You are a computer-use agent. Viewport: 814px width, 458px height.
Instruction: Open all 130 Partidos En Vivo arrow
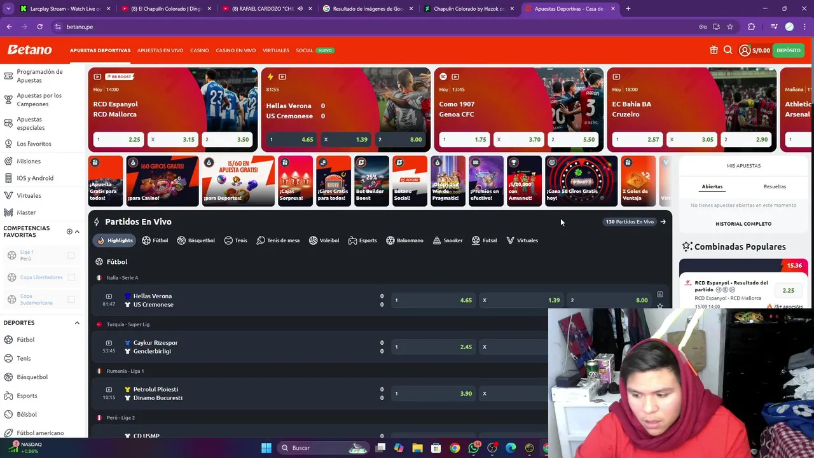coord(663,222)
